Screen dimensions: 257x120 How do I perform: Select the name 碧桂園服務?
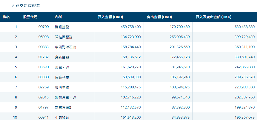[x=64, y=37]
